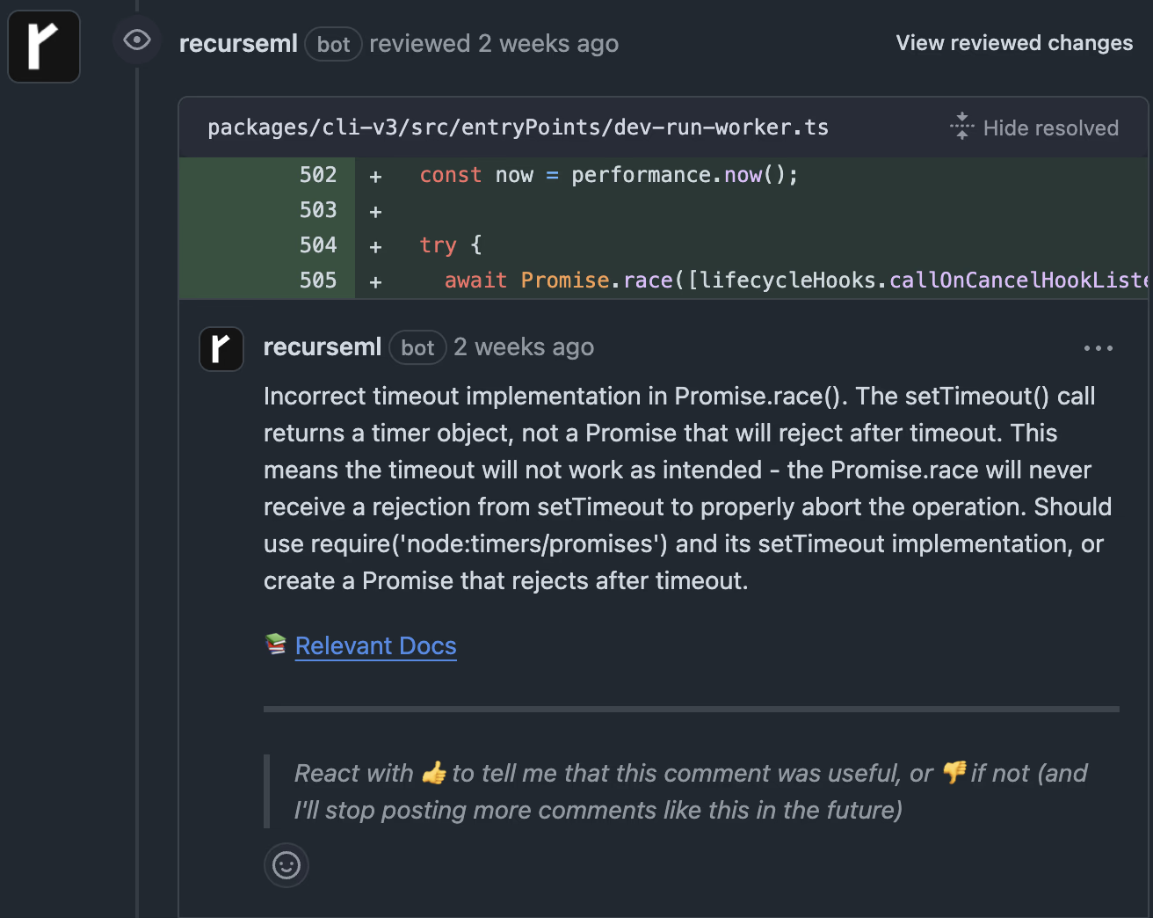Click the books emoji beside Relevant Docs
1153x918 pixels.
[x=276, y=645]
